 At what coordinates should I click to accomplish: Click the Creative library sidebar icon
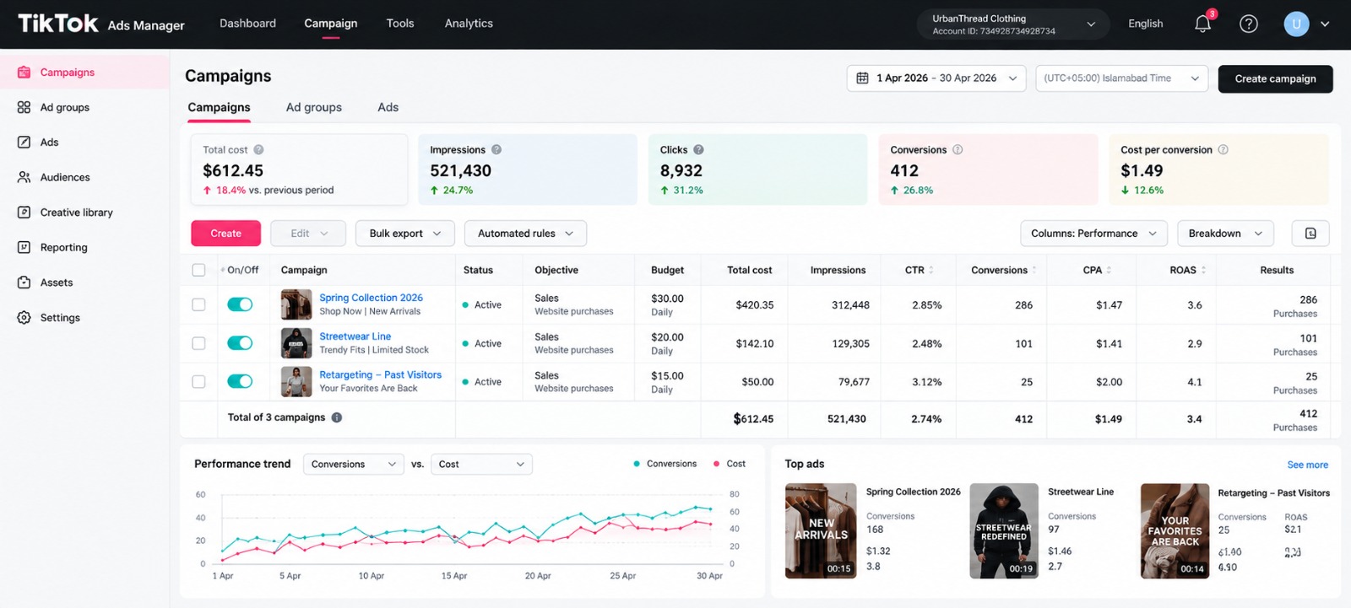click(24, 213)
